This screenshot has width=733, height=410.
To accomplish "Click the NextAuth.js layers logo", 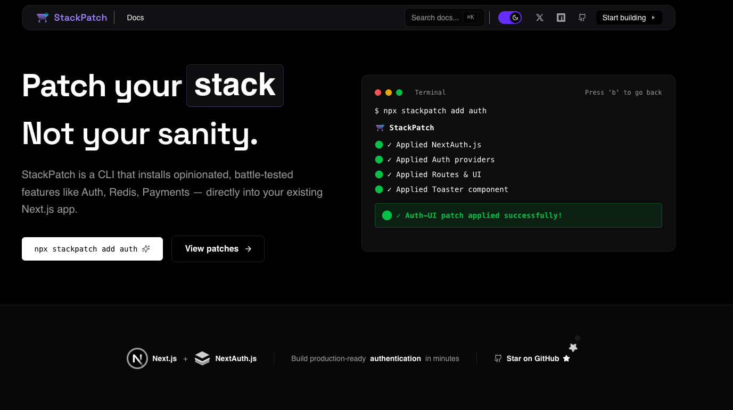I will pyautogui.click(x=202, y=358).
